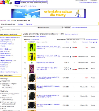
Task: Open the Mój eBay tab
Action: click(x=30, y=2)
